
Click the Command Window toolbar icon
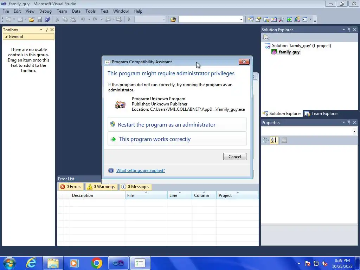pyautogui.click(x=305, y=20)
